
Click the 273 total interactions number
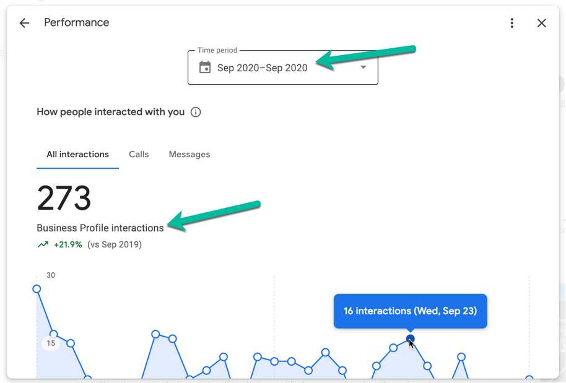point(64,199)
